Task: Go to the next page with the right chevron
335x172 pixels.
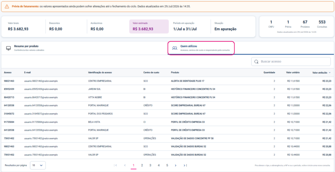Action: pos(175,165)
